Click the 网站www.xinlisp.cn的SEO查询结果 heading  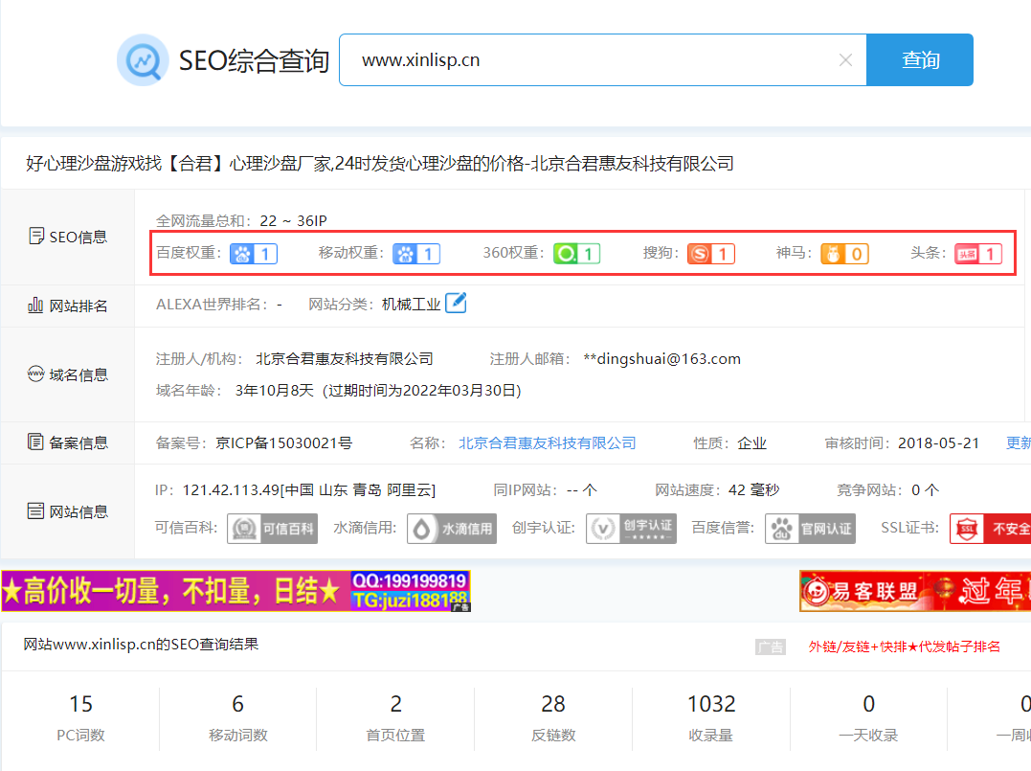click(x=141, y=644)
